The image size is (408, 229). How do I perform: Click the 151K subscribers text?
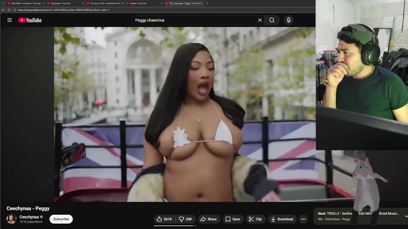(x=31, y=222)
